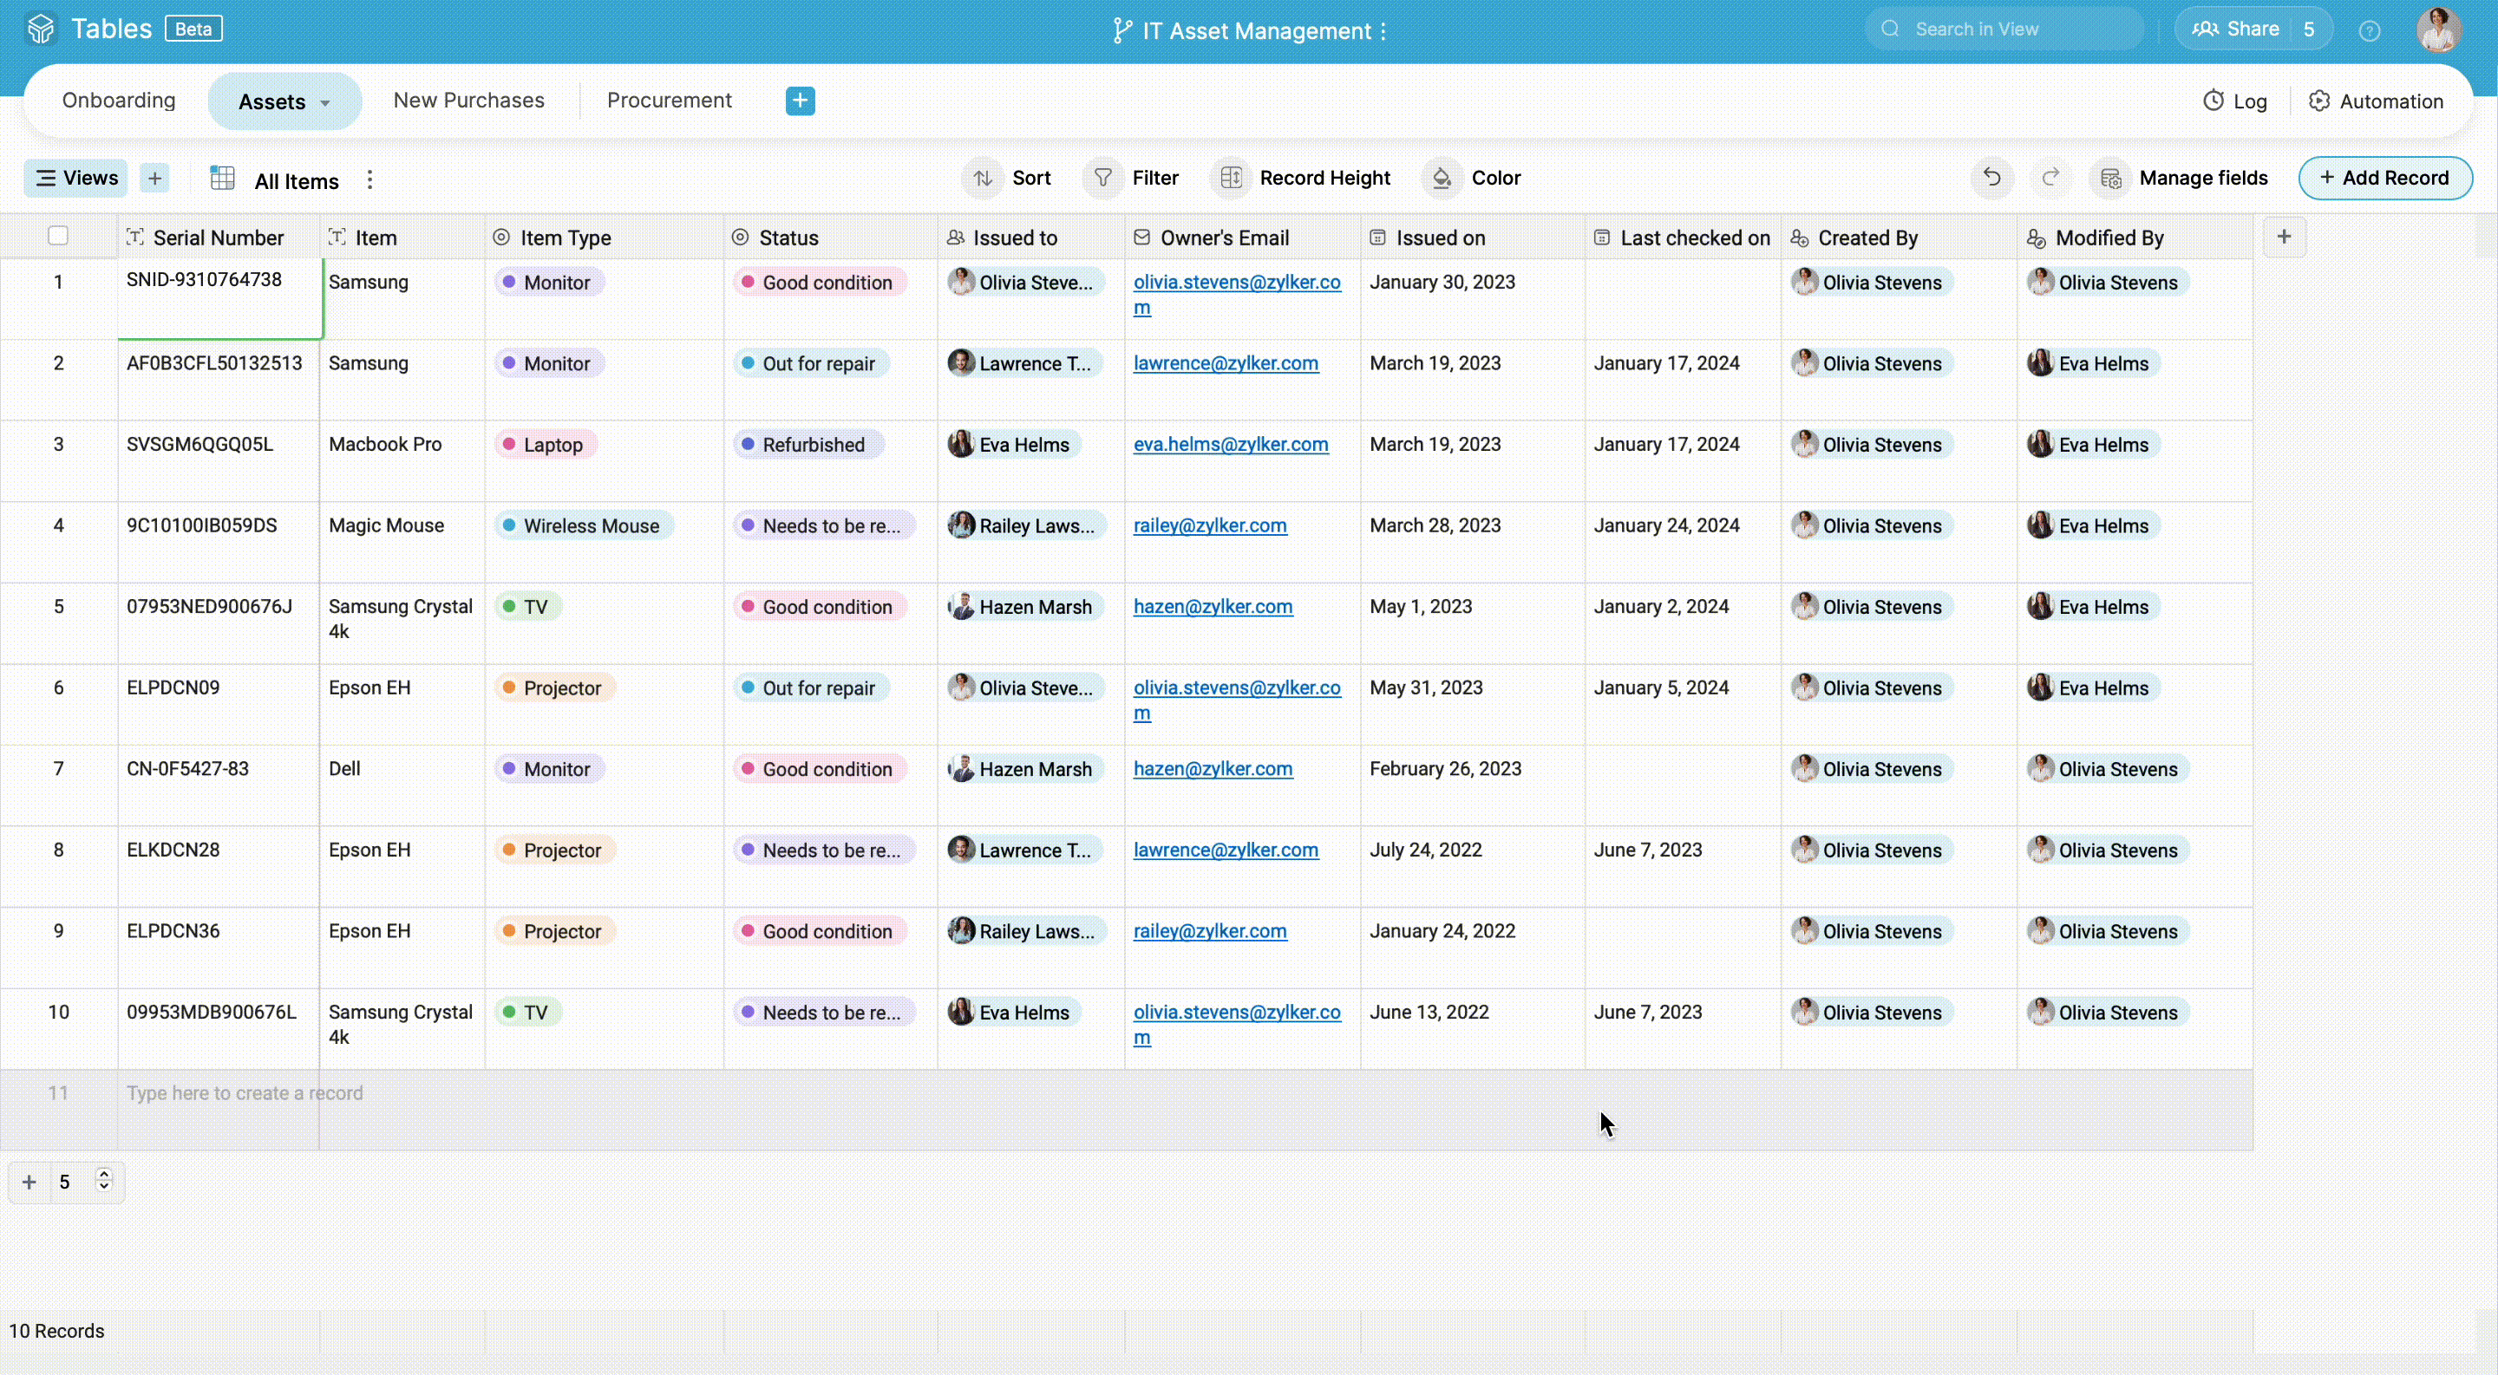Screen dimensions: 2498x1375
Task: Switch to the New Purchases tab
Action: (468, 101)
